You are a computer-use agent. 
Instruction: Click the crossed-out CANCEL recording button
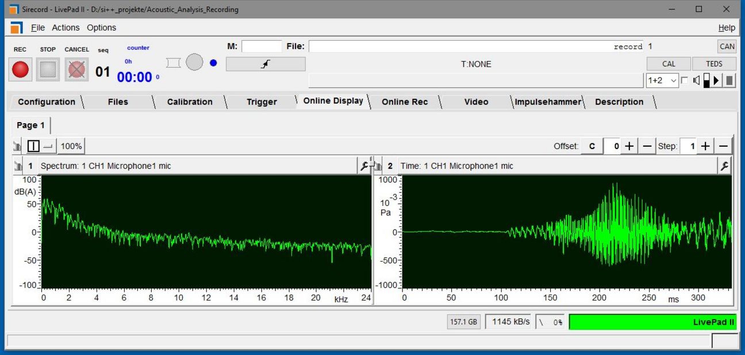pyautogui.click(x=76, y=69)
